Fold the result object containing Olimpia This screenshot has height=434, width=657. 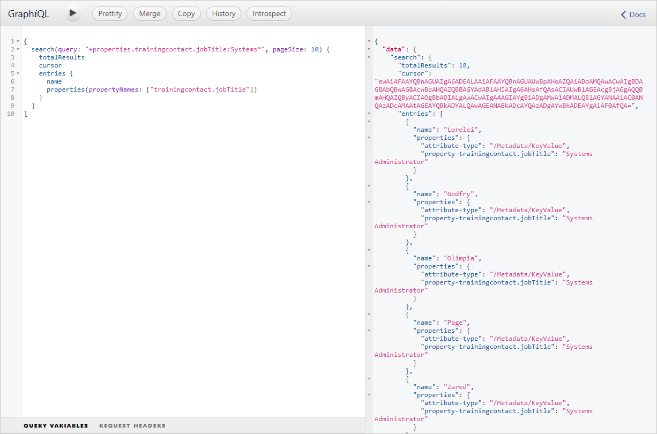click(x=369, y=250)
